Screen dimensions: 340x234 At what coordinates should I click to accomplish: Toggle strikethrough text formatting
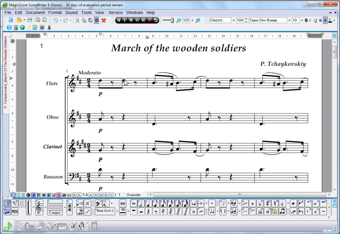(320, 20)
